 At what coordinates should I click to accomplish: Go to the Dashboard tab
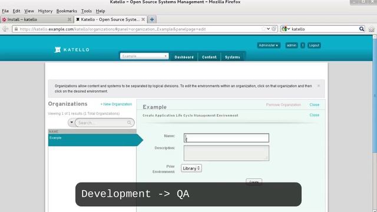pos(184,57)
